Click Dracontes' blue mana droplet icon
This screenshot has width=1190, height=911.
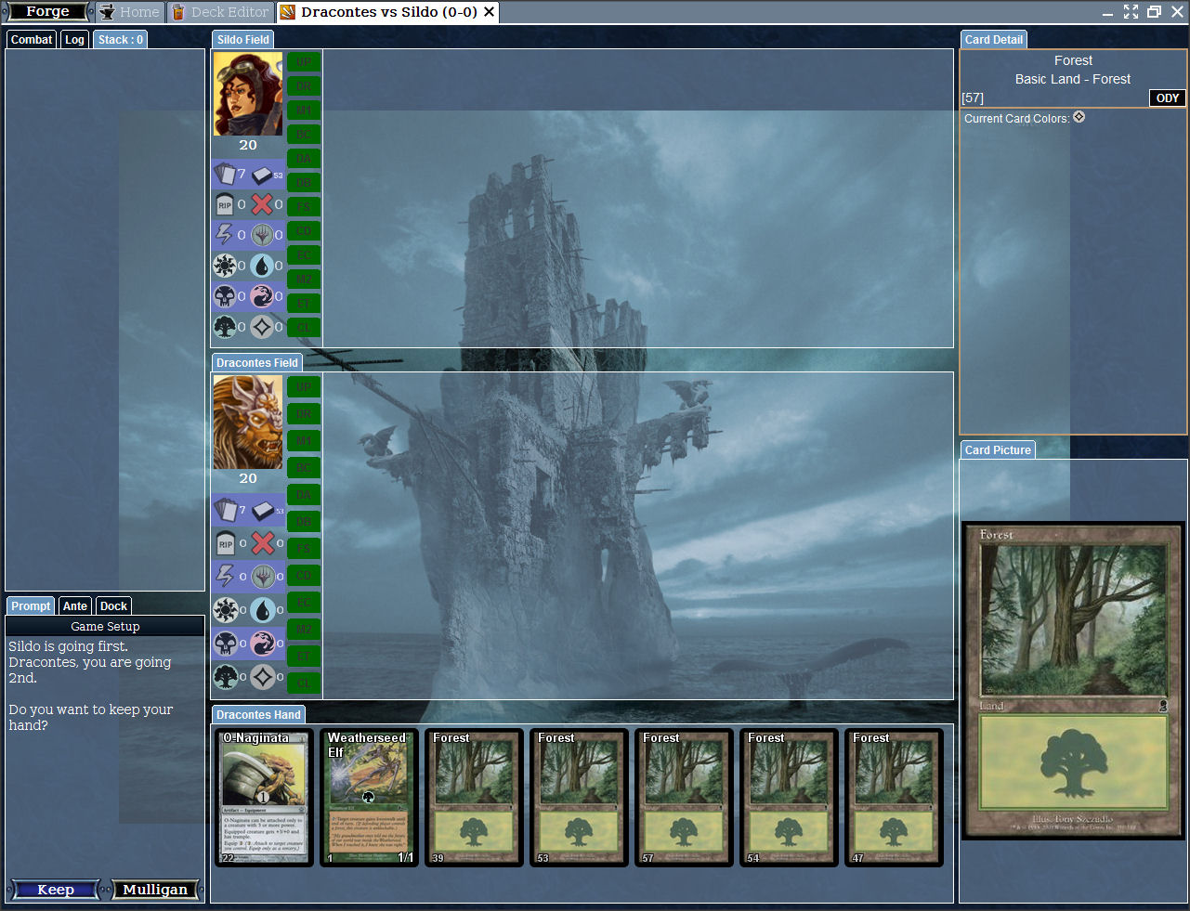(x=264, y=610)
